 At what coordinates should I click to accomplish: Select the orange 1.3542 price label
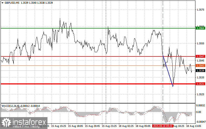(x=200, y=65)
